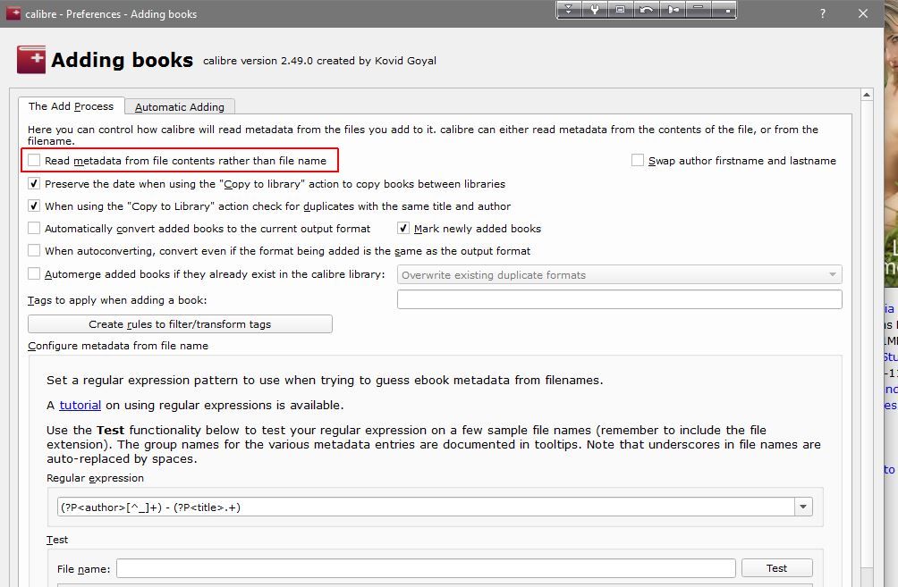The image size is (898, 587).
Task: Click into the Regular expression text field
Action: (426, 507)
